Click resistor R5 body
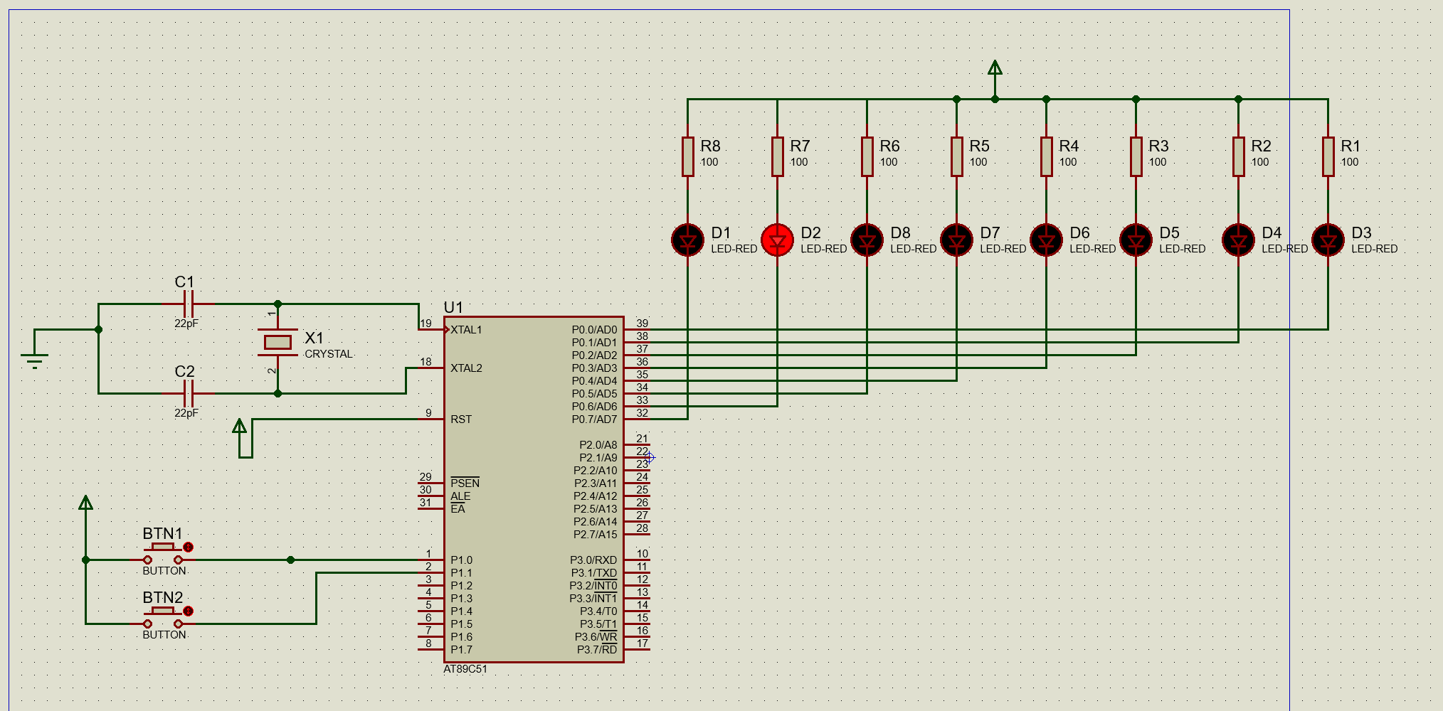 point(956,156)
